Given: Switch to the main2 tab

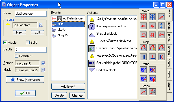Looking at the screenshot, I should tap(169, 38).
